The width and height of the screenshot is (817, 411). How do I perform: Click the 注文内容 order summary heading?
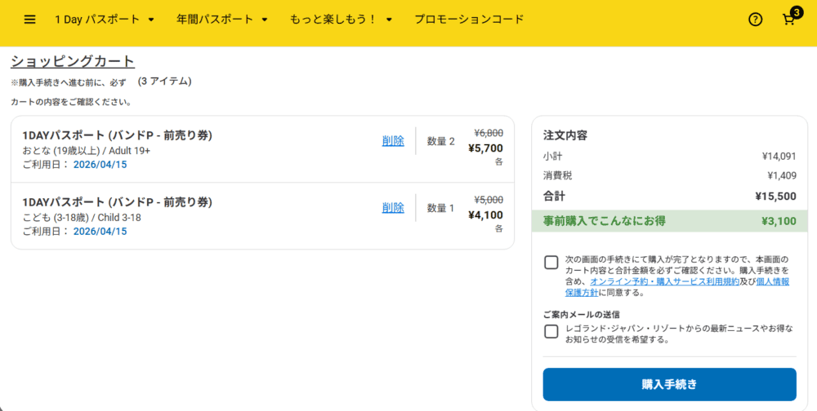[565, 135]
